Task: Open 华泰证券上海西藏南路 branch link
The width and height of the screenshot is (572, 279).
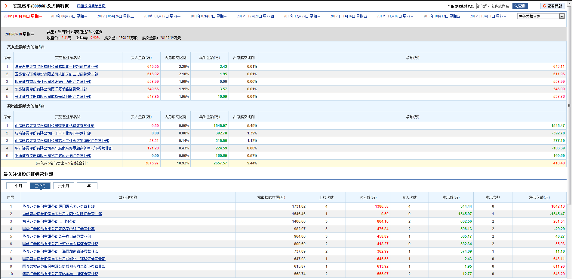Action: pos(60,251)
